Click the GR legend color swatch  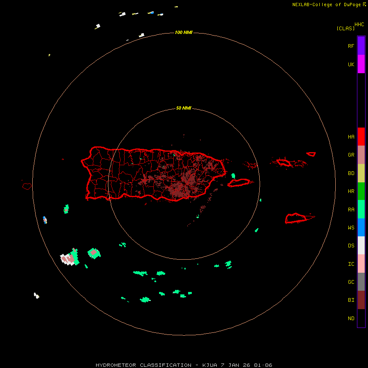click(x=361, y=155)
